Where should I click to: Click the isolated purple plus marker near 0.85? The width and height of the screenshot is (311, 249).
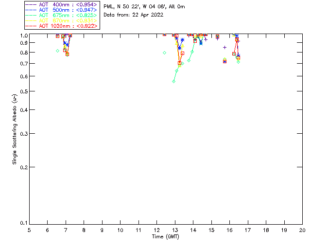pyautogui.click(x=225, y=47)
